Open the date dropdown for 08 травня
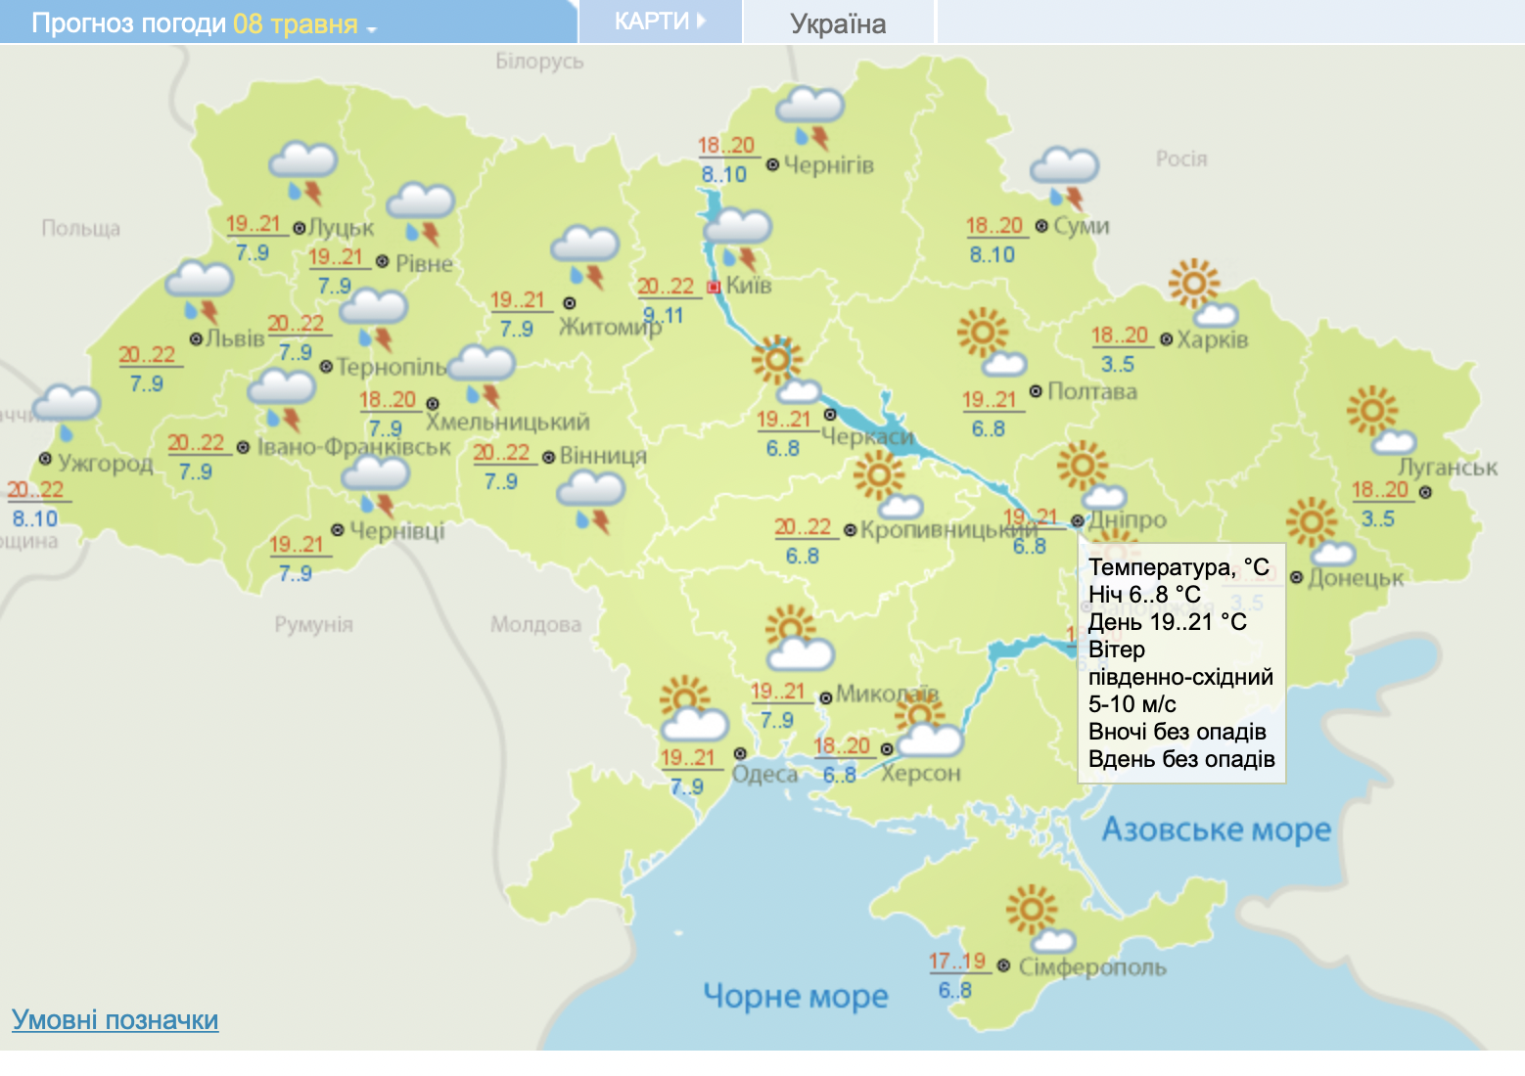Screen dimensions: 1525x1076 (x=371, y=28)
